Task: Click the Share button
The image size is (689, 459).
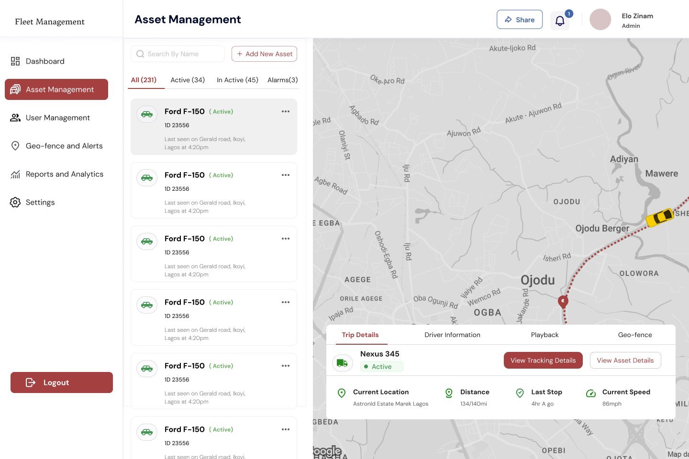Action: click(x=520, y=20)
